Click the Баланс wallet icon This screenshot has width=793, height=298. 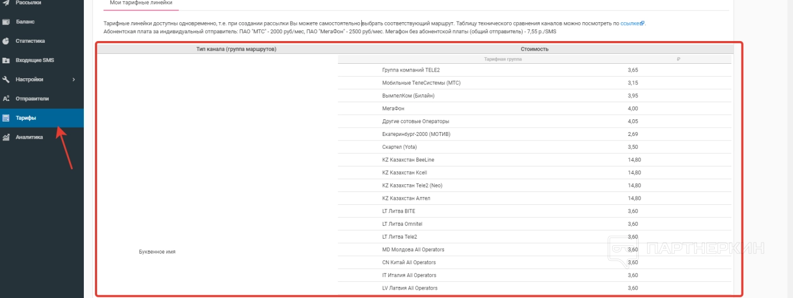(6, 22)
